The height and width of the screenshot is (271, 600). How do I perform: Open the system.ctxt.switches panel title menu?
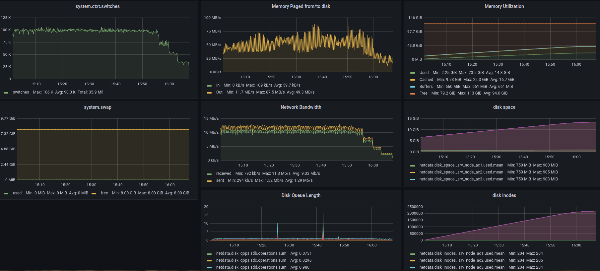[98, 6]
